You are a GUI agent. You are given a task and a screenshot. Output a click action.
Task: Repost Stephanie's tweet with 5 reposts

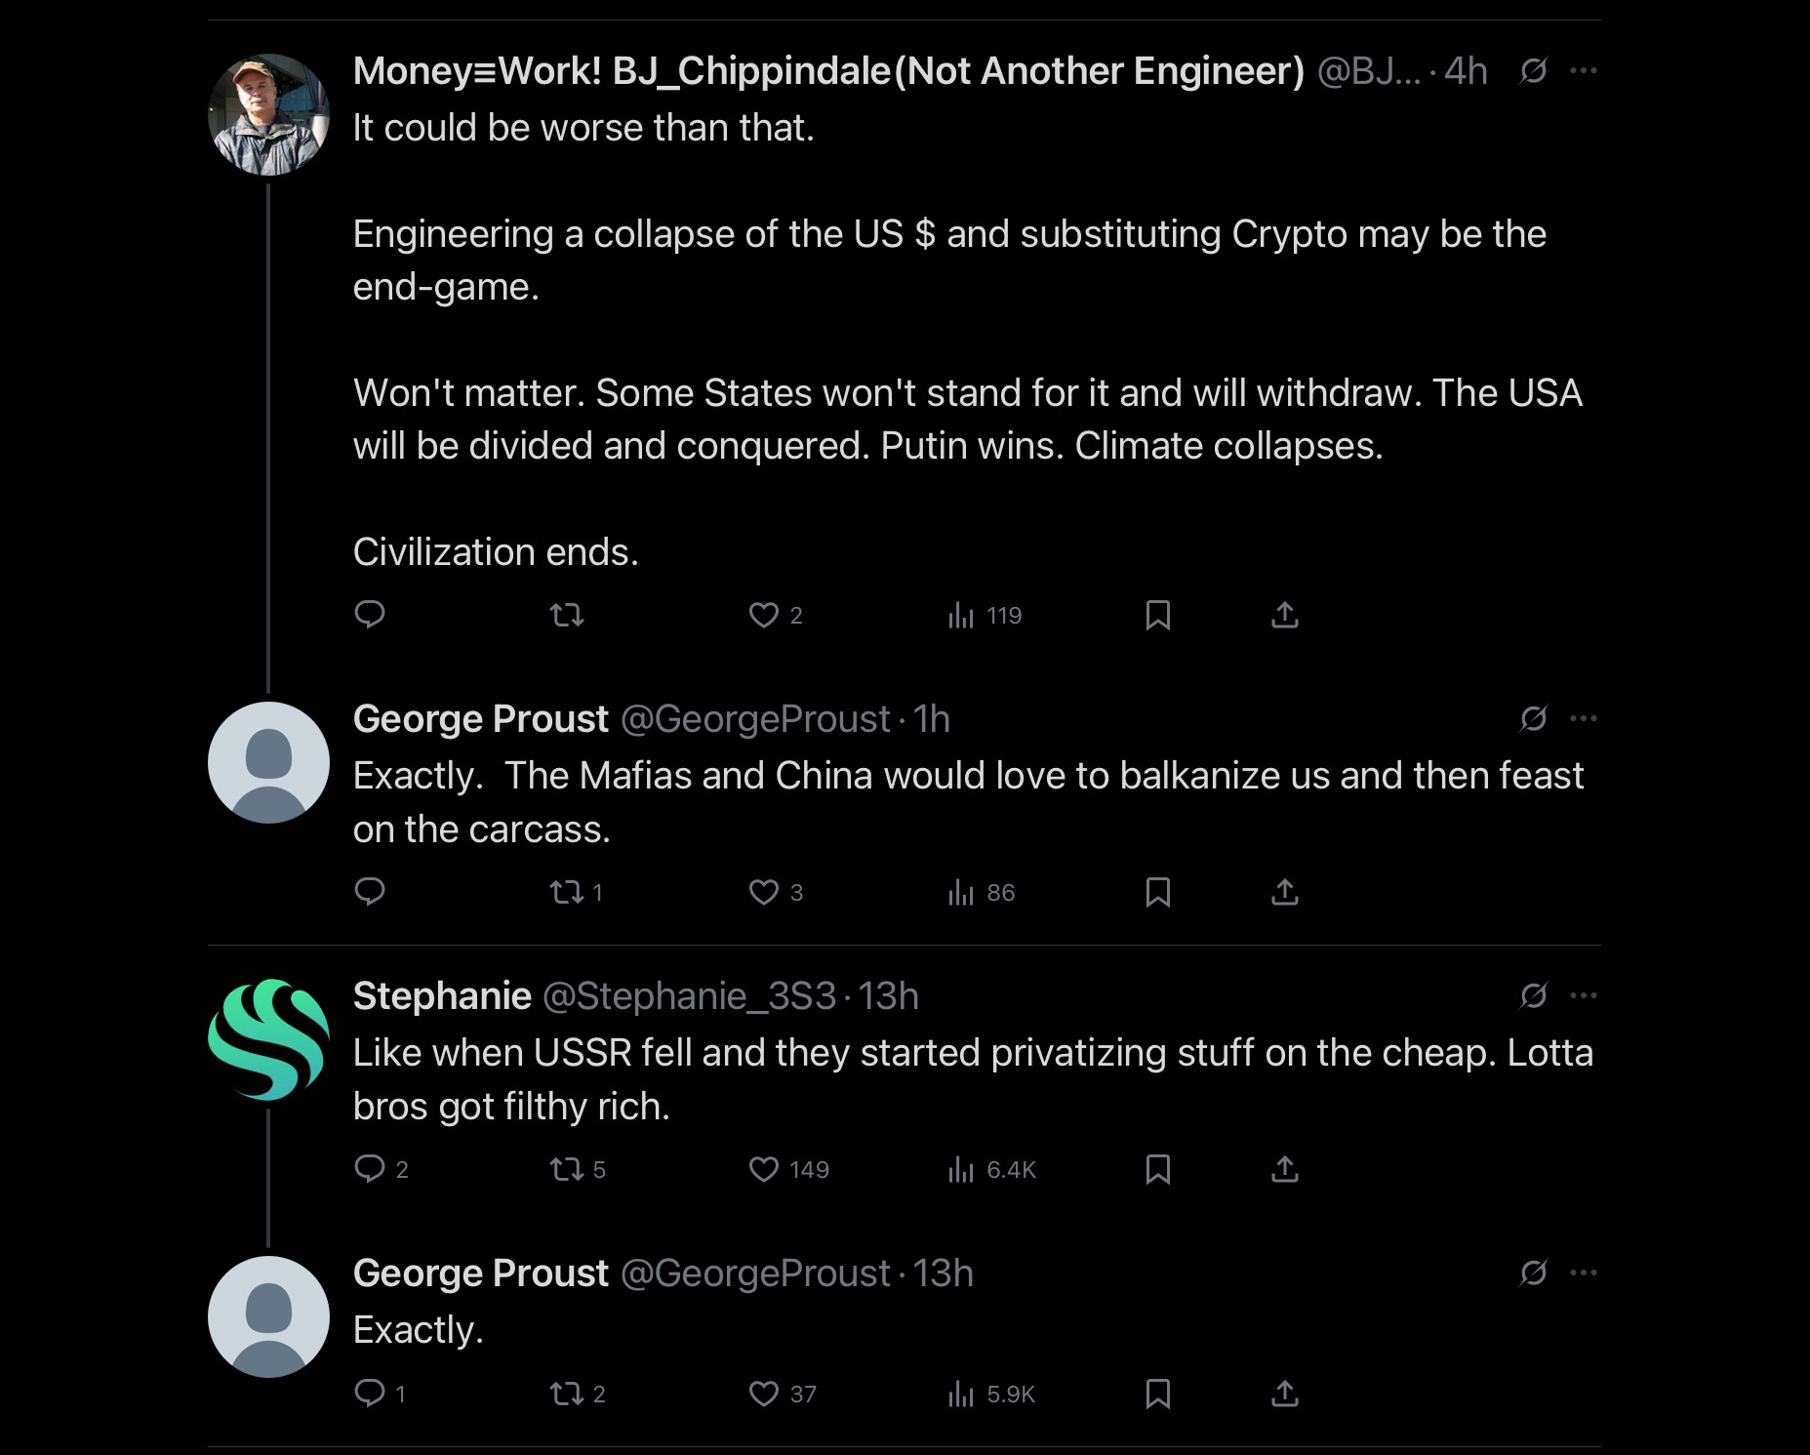[577, 1169]
